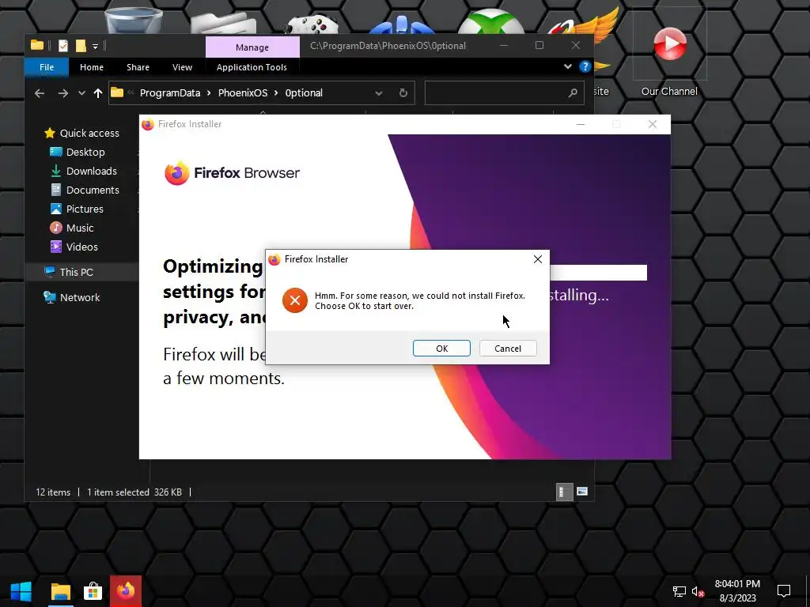Open recent locations dropdown arrow
Screen dimensions: 810x607
tap(81, 93)
